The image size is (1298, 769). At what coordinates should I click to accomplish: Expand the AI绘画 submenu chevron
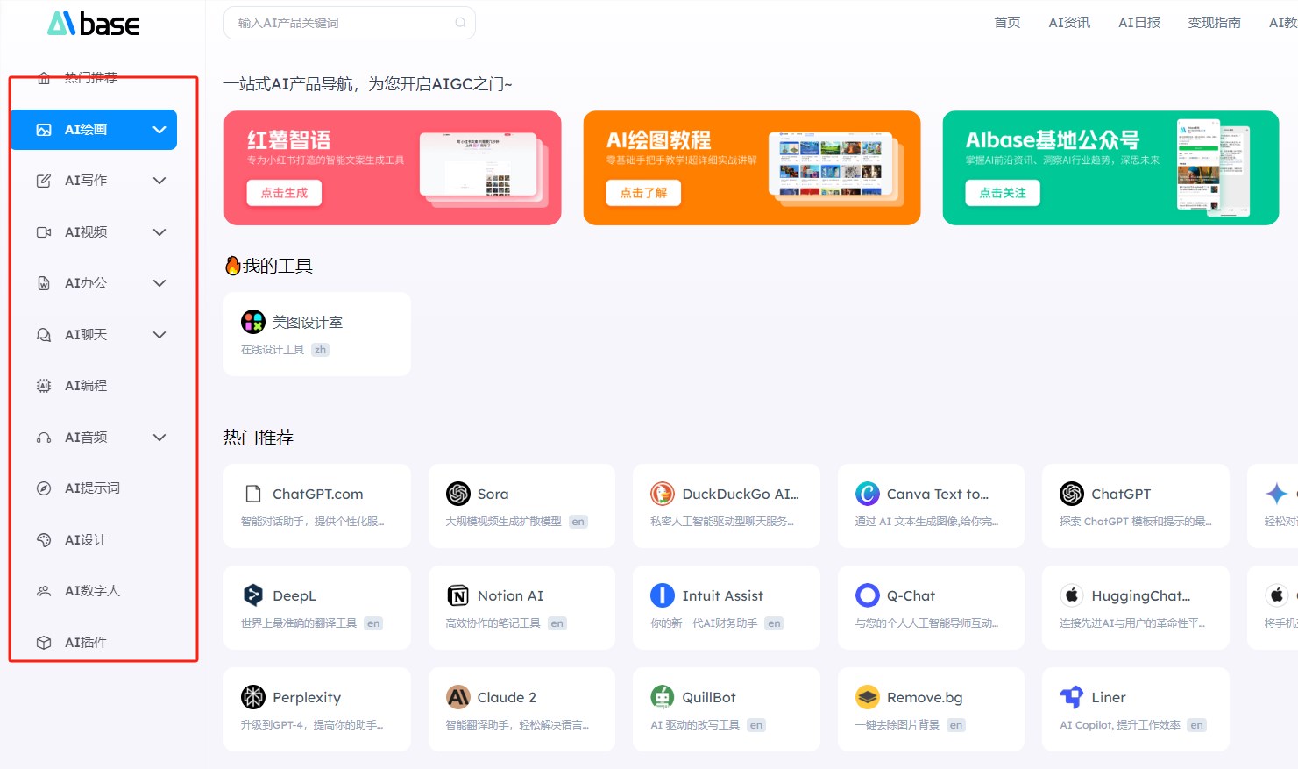click(x=160, y=130)
